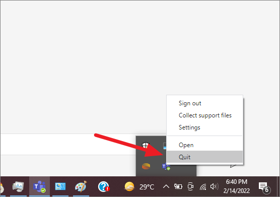Open Microsoft Teams from the taskbar
This screenshot has height=197, width=280.
click(x=40, y=187)
